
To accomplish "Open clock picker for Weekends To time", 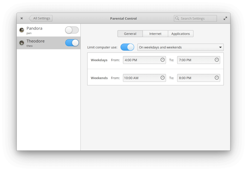I will 217,78.
